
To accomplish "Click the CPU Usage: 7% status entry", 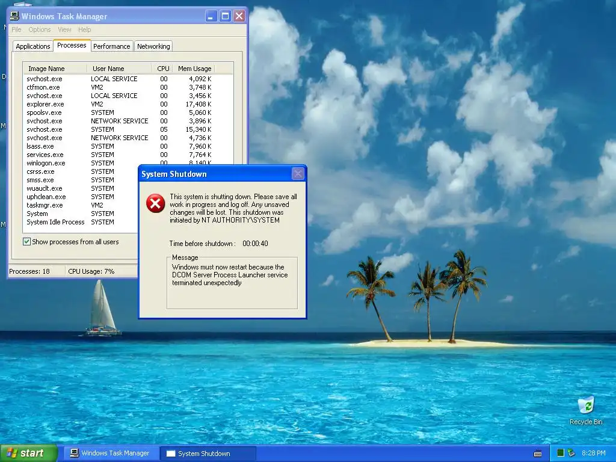I will click(x=91, y=271).
